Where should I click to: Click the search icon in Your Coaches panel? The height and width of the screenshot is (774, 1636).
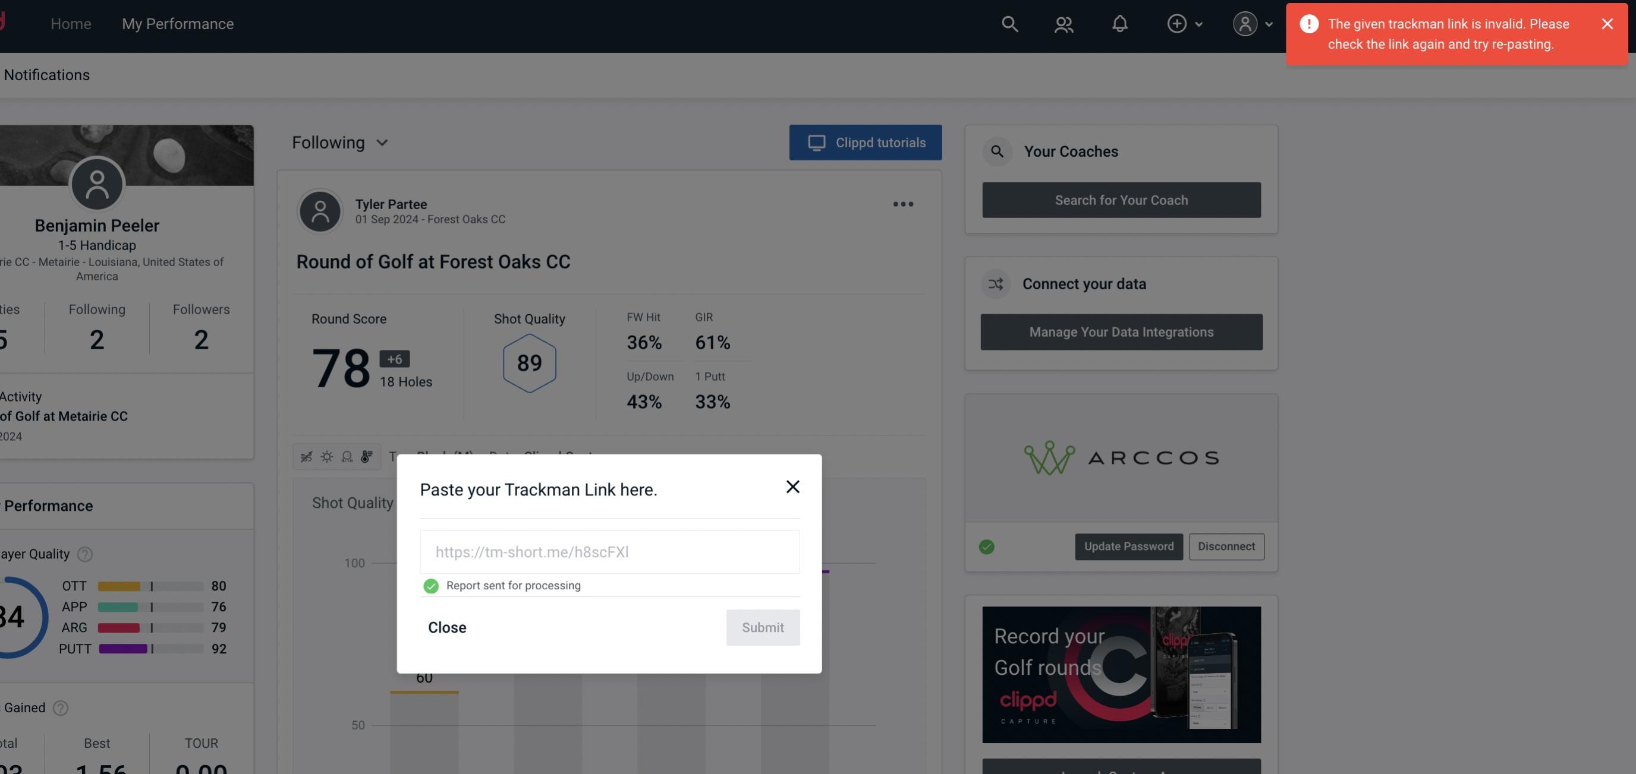[995, 150]
